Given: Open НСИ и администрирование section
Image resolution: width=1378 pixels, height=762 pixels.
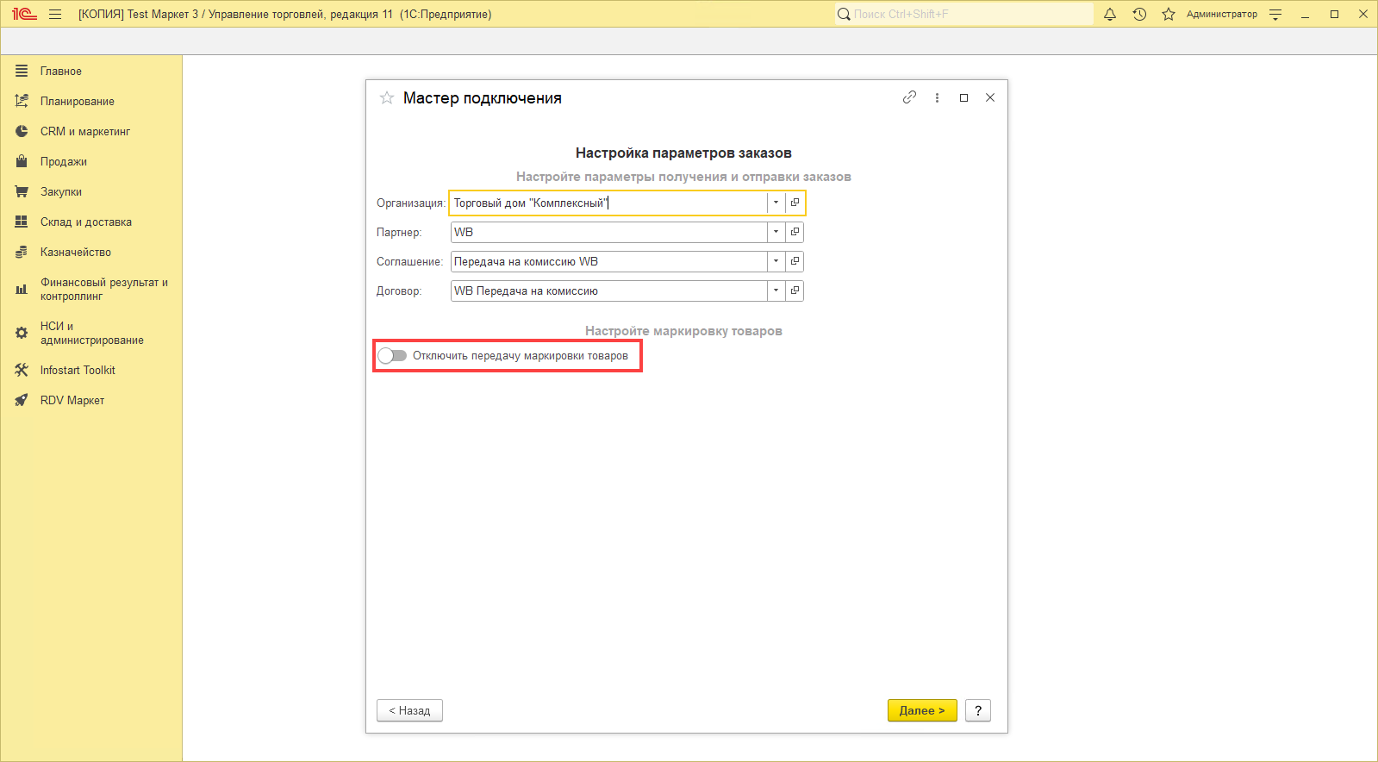Looking at the screenshot, I should (x=91, y=333).
